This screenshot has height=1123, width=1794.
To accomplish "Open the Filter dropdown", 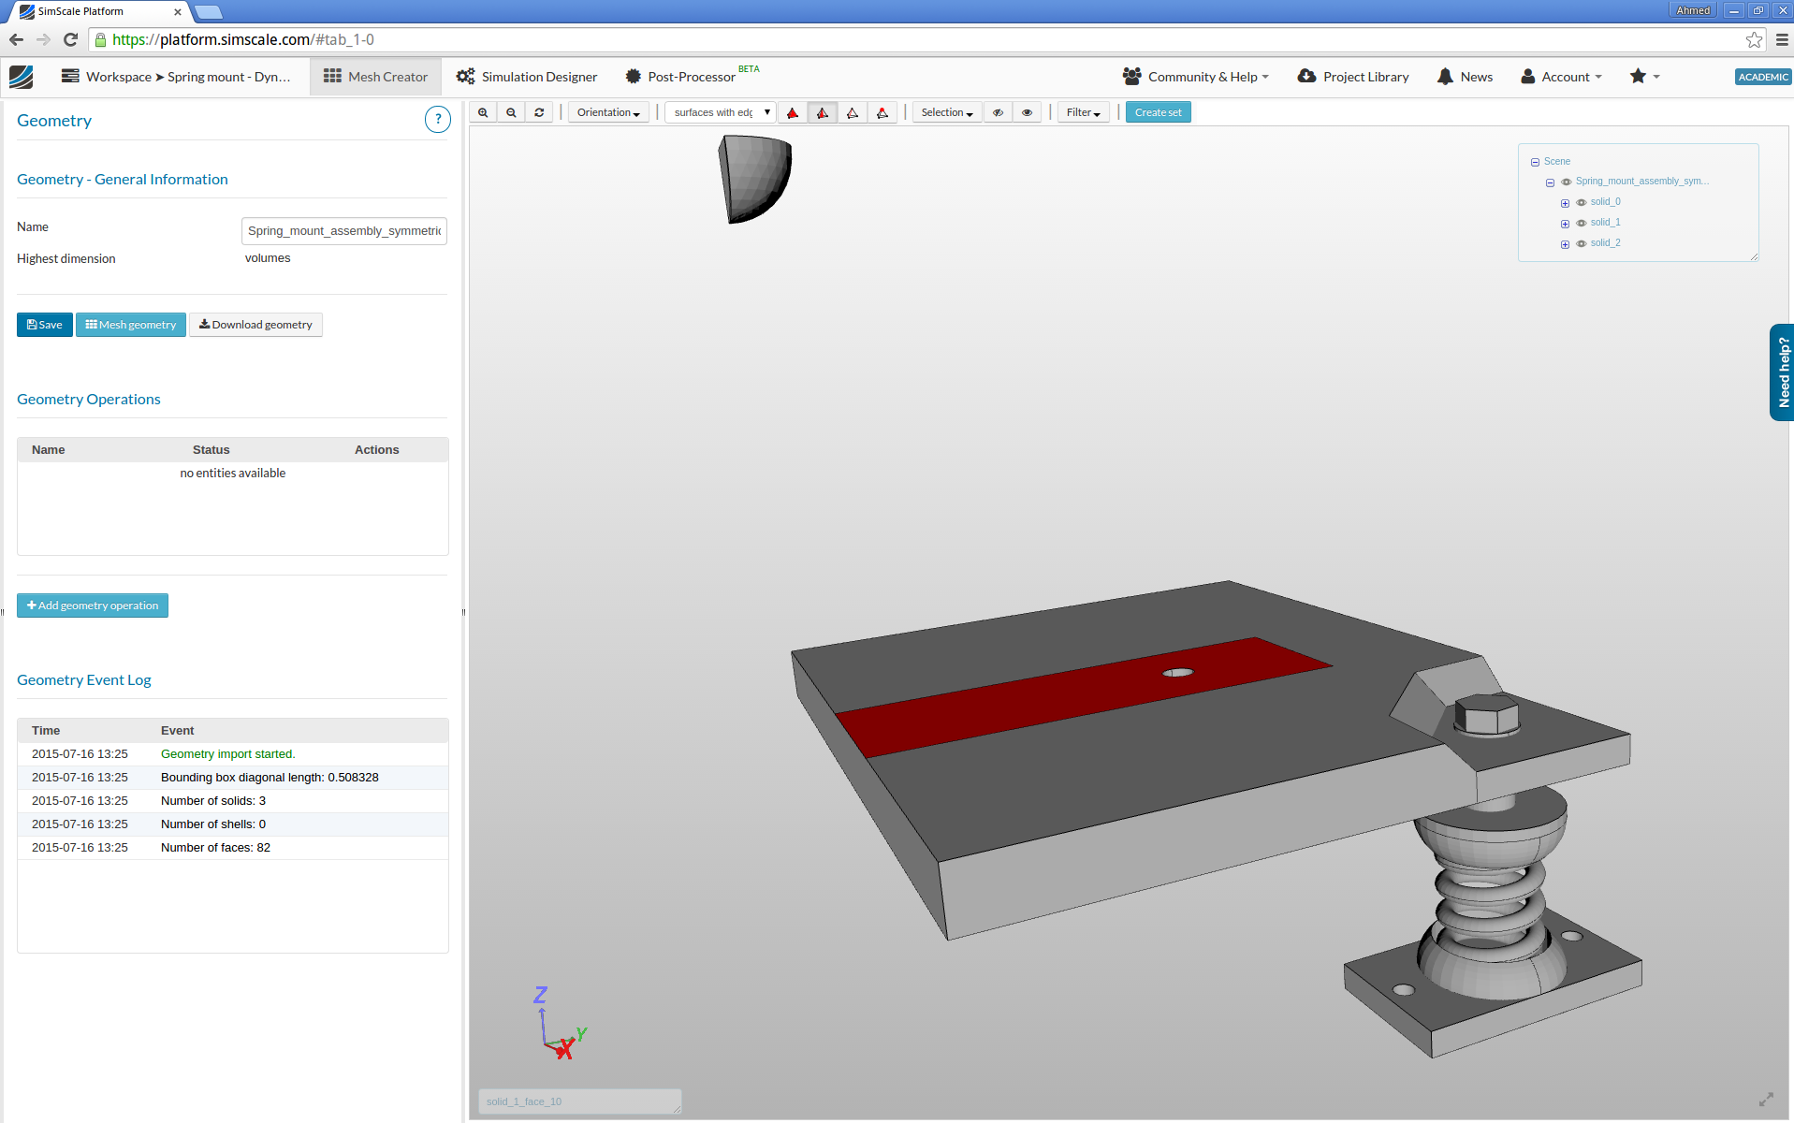I will (1084, 112).
